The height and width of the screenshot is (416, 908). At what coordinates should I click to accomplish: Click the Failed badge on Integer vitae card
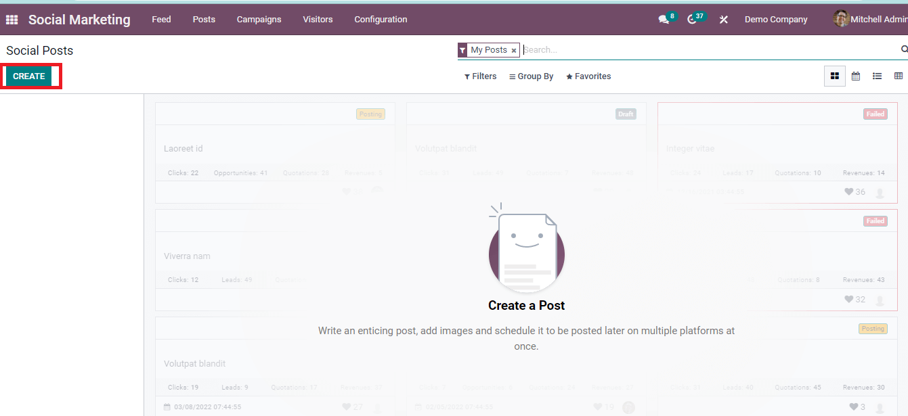coord(875,114)
